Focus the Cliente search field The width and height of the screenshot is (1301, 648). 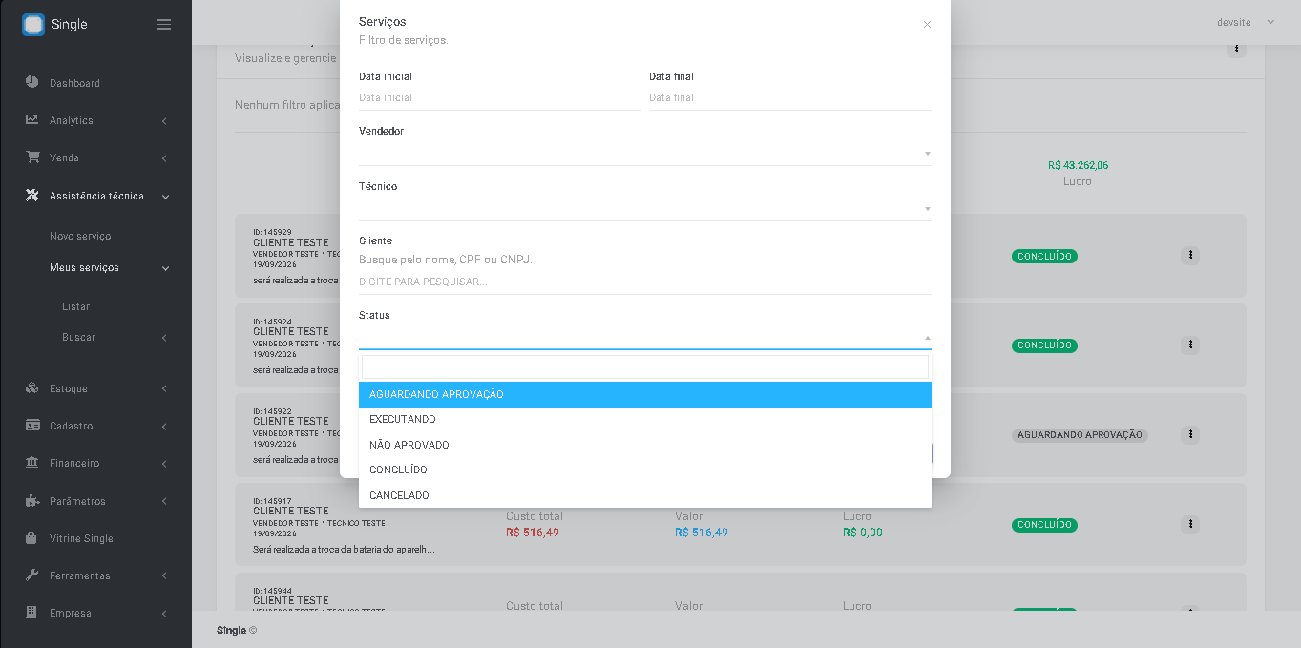[x=645, y=282]
